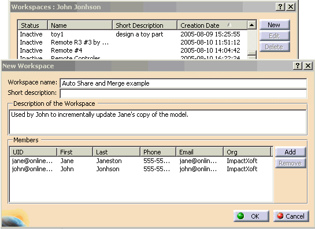
Task: Sort workspaces by Status column
Action: click(x=33, y=25)
